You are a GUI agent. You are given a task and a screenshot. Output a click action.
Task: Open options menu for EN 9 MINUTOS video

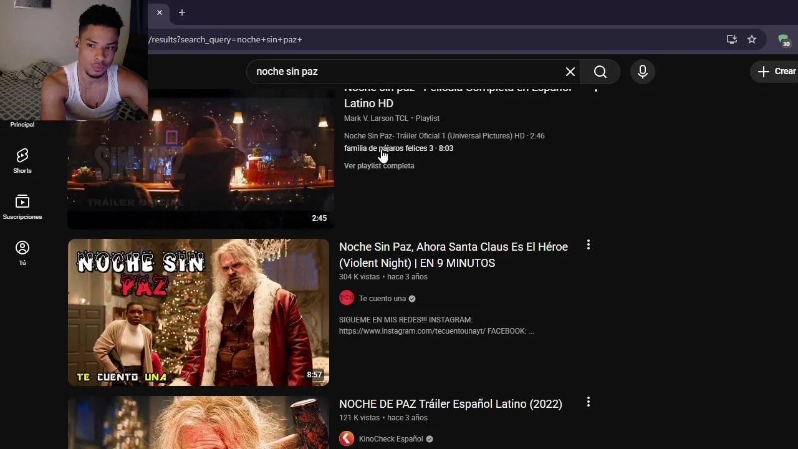click(x=588, y=245)
